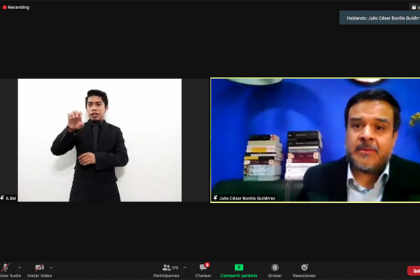
Task: Start recording with Grabar
Action: pyautogui.click(x=275, y=271)
